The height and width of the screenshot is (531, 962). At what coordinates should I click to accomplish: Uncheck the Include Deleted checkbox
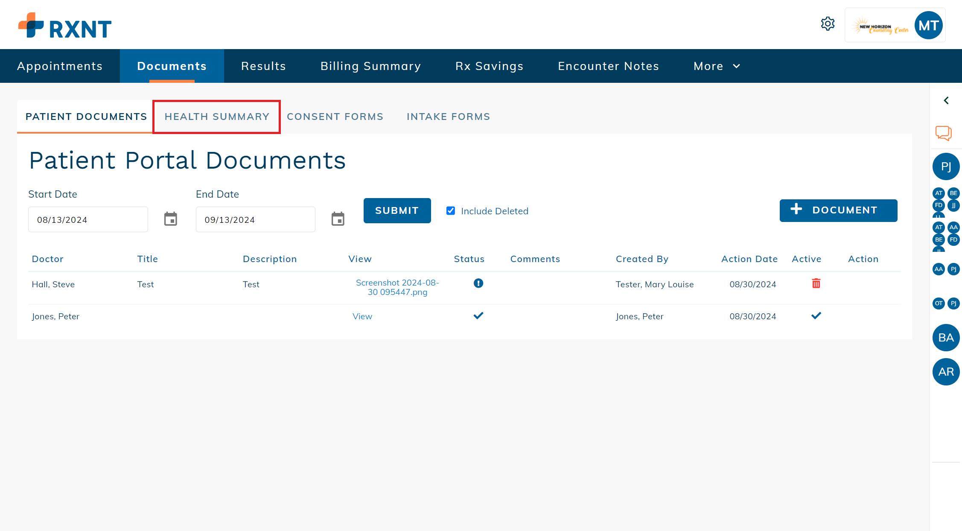(x=451, y=210)
